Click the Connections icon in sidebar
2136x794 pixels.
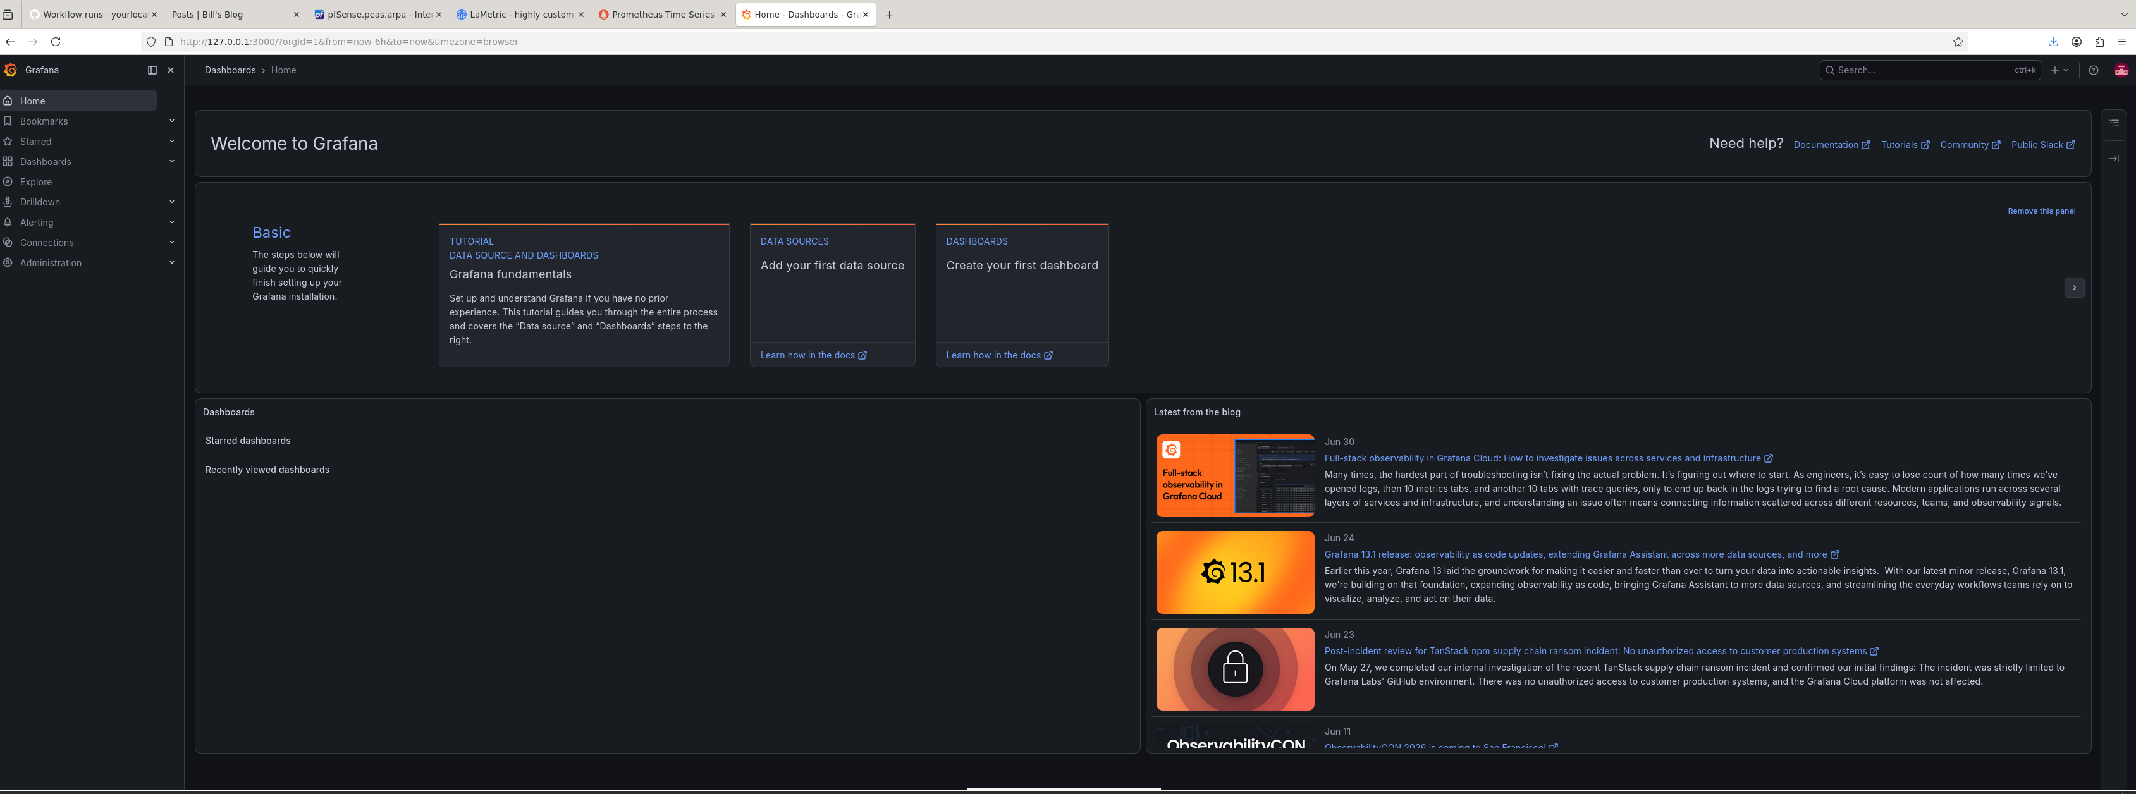point(8,243)
